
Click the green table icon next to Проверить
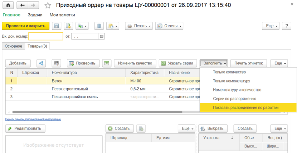[x=107, y=63]
